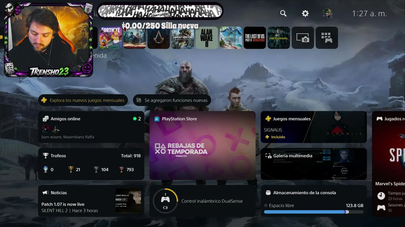Open the media gallery camera tile
This screenshot has height=227, width=405.
(303, 38)
